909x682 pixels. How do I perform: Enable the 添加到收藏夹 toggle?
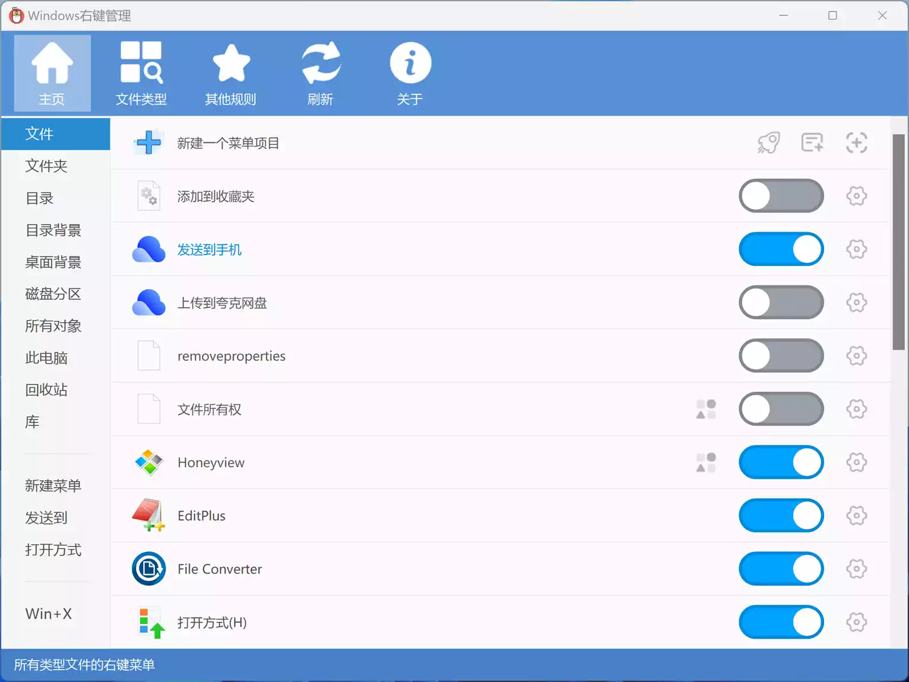(781, 196)
